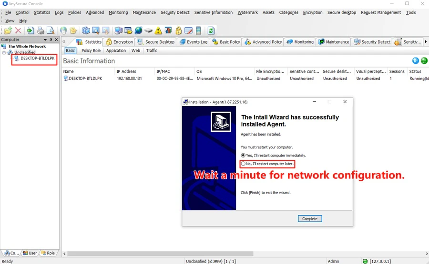The width and height of the screenshot is (429, 264).
Task: Switch to the Security Detect tab
Action: pos(372,42)
